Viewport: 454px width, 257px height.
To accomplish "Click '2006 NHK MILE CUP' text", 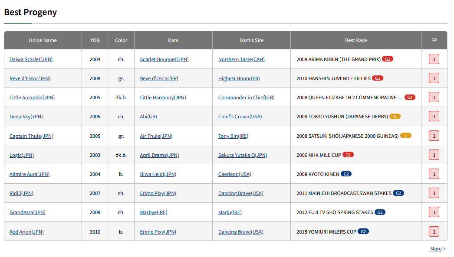I will coord(319,155).
